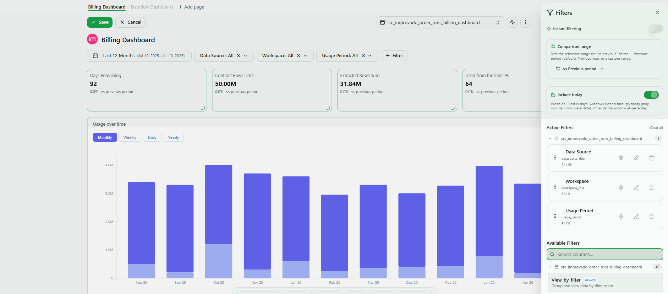Image resolution: width=668 pixels, height=294 pixels.
Task: Open the Last 12 Months date range picker
Action: tap(139, 56)
